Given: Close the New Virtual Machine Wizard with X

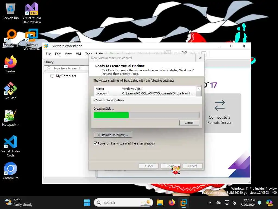Looking at the screenshot, I should pos(200,58).
